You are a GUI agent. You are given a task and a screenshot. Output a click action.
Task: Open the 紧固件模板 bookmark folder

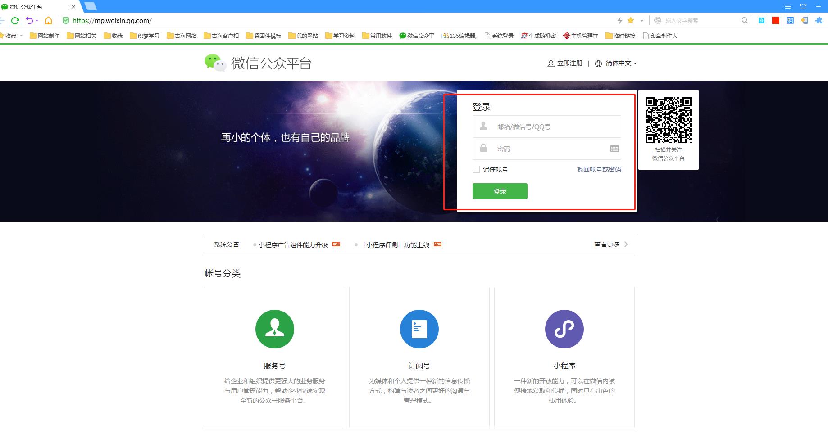tap(264, 36)
